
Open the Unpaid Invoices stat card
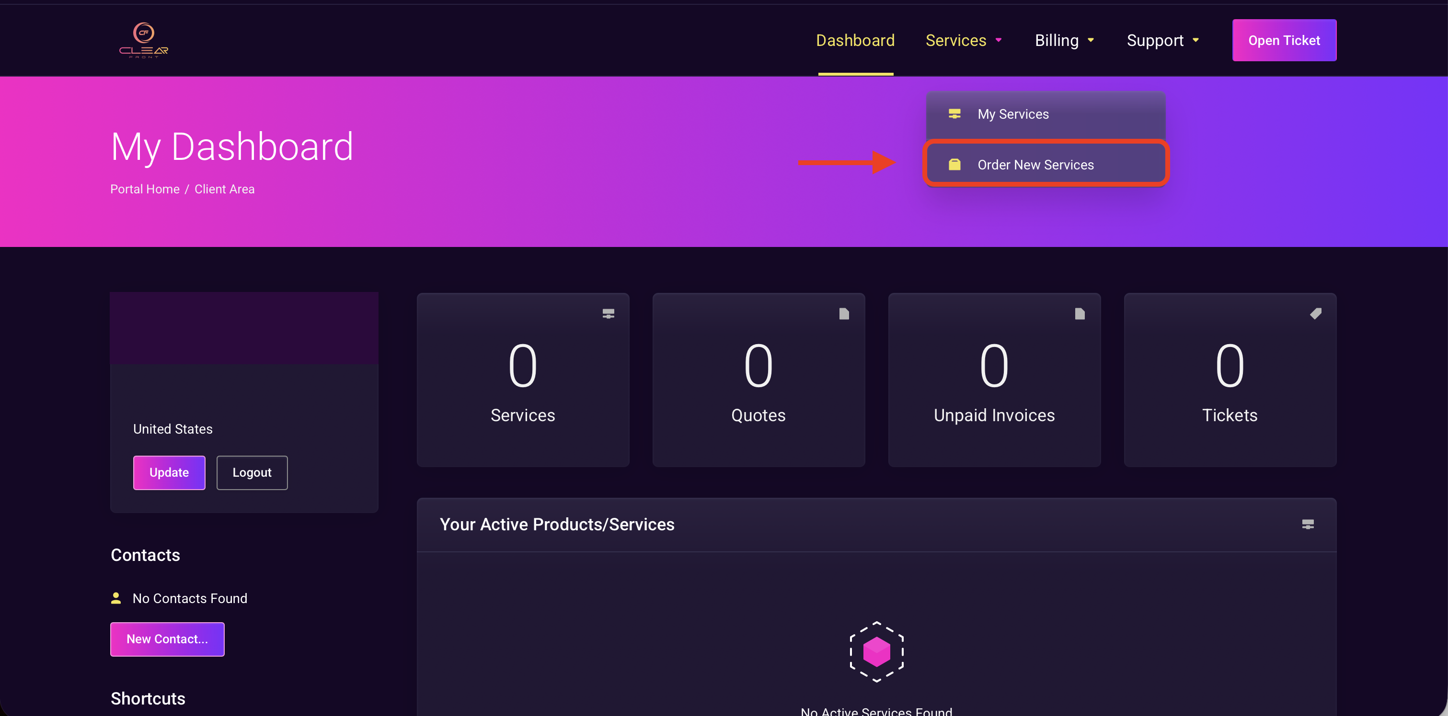click(x=994, y=380)
